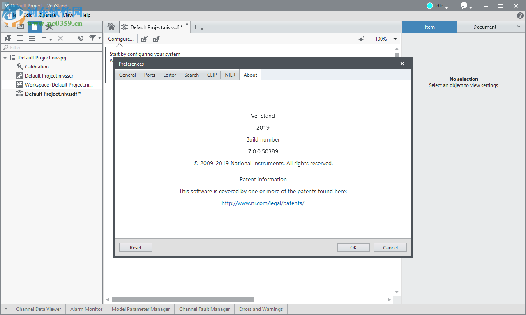Screen dimensions: 526x315
Task: Select the crossed tools icon in left pane
Action: 49,27
